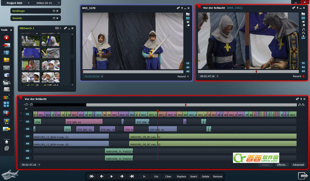Click the calculator tool icon
Screen dimensions: 310x181
click(6, 105)
